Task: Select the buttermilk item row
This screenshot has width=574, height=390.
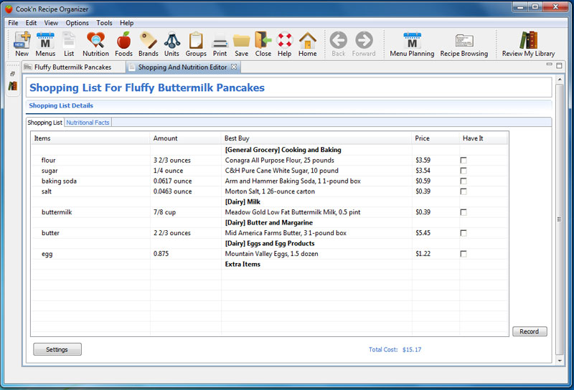Action: click(x=270, y=212)
